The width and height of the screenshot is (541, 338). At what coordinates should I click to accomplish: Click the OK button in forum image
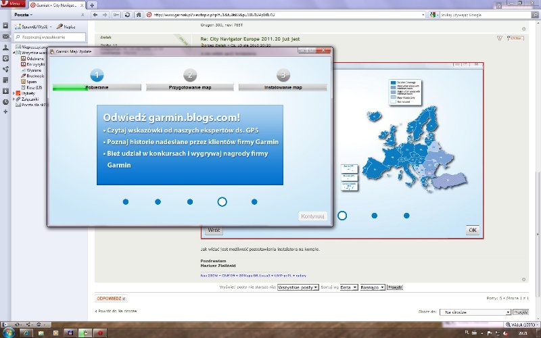473,230
